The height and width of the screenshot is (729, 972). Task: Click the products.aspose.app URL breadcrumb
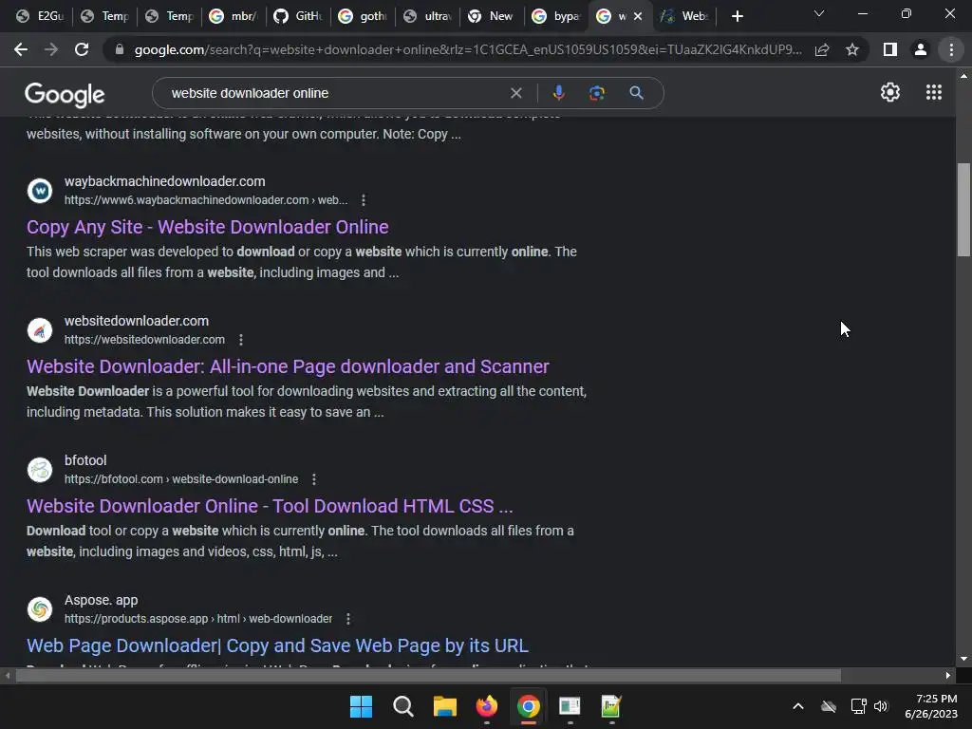click(198, 619)
